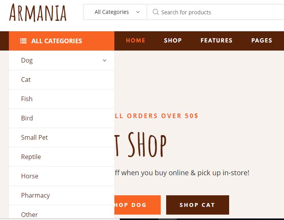Toggle the orange ALL CATEGORIES menu header

coord(61,41)
